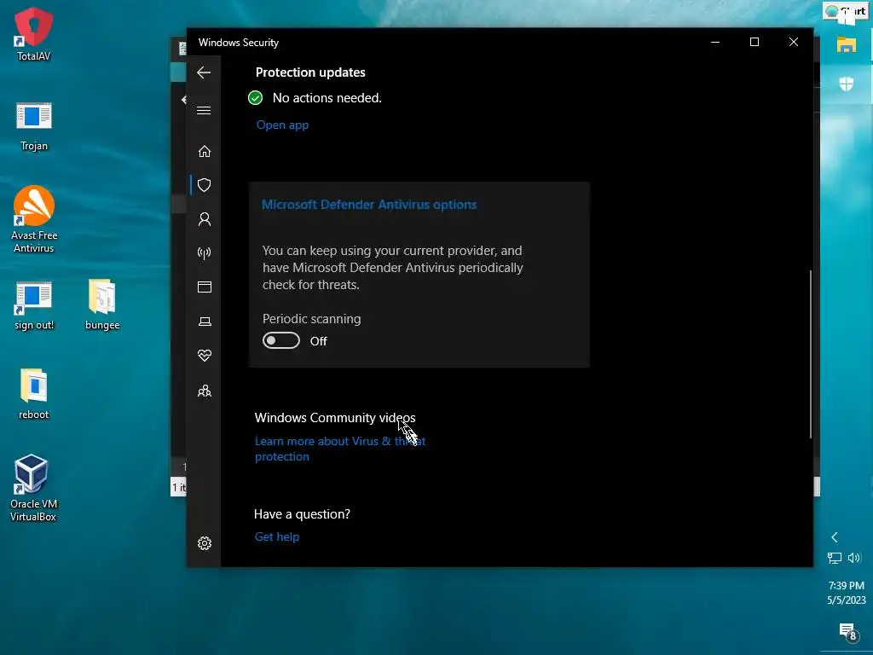Open the hamburger navigation menu
Screen dimensions: 873x655
pos(204,110)
